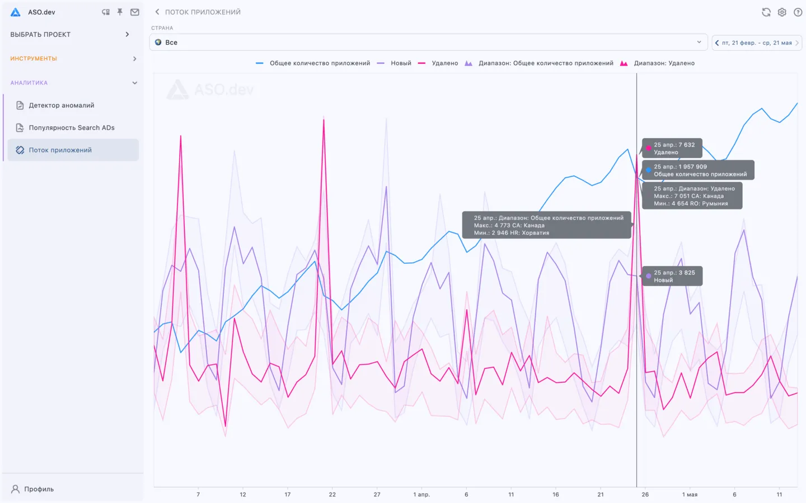Go back using arrow before ПОТОК ПРИЛОЖЕНИЙ

click(157, 12)
